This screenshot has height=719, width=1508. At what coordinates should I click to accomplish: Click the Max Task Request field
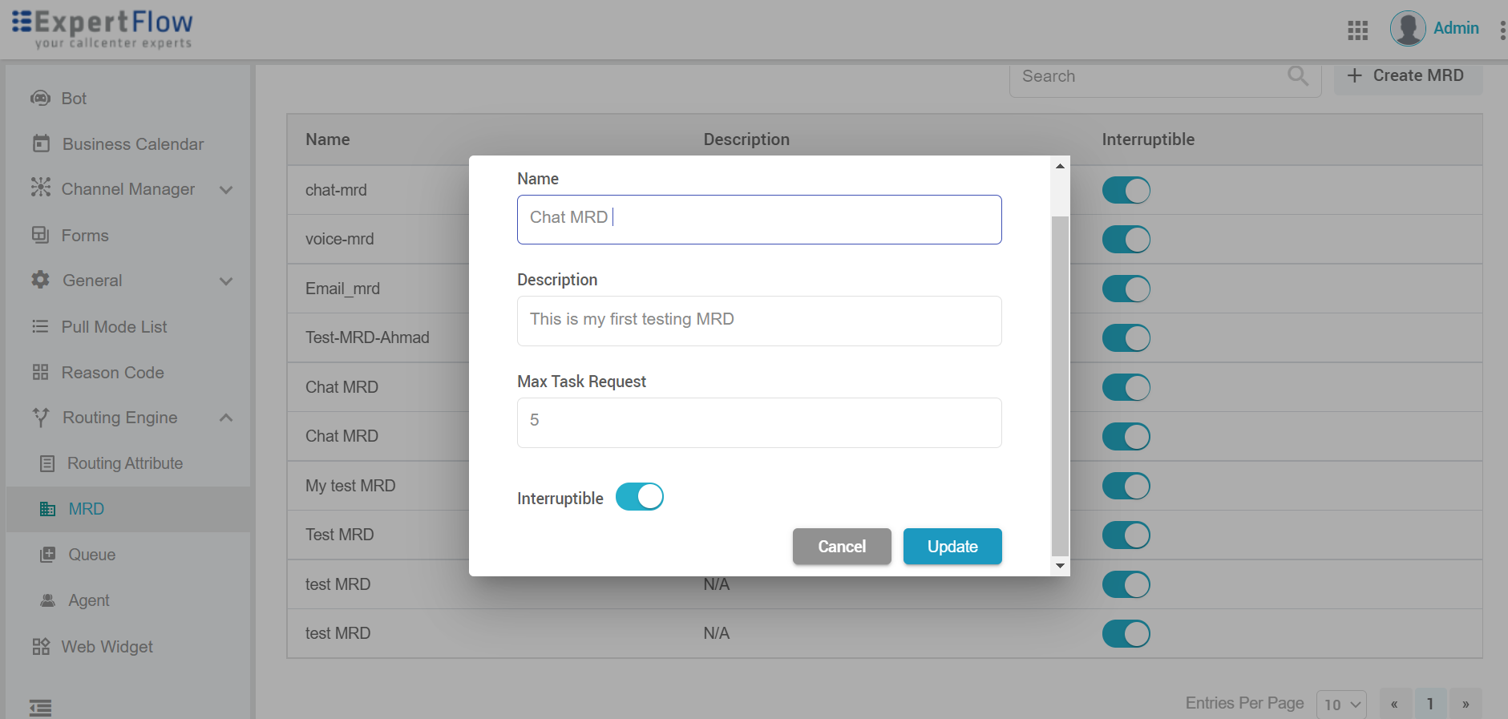click(x=758, y=422)
